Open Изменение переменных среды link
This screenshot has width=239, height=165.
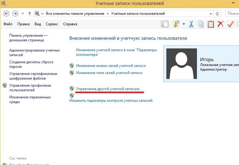(x=30, y=99)
